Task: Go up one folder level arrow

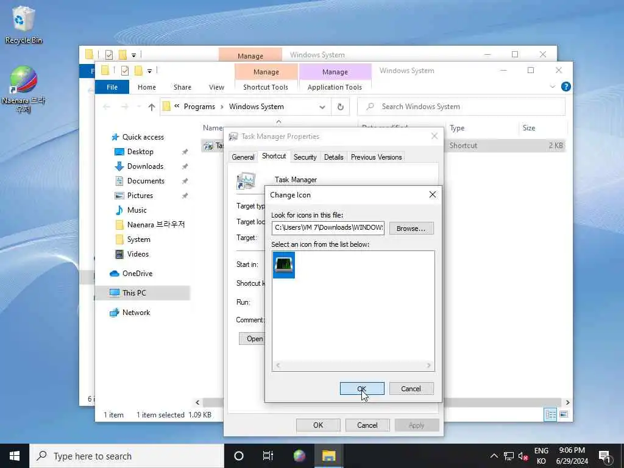Action: [152, 107]
